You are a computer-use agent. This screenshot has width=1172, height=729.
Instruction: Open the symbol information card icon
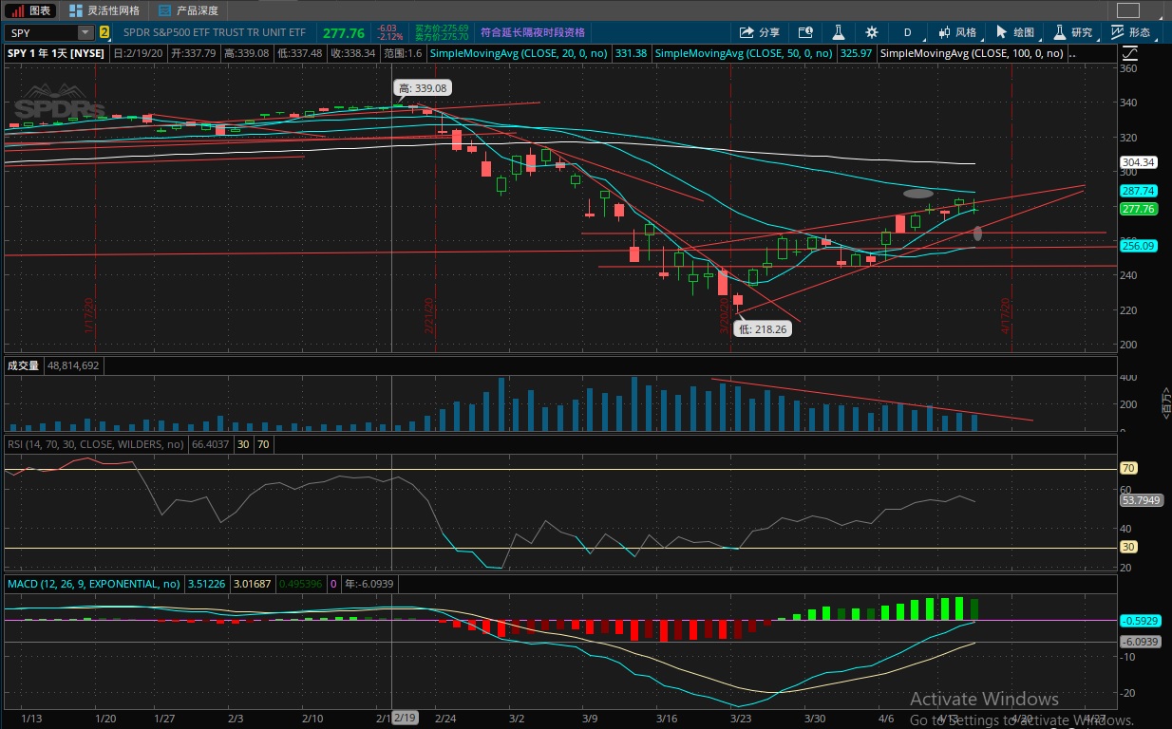(x=805, y=32)
